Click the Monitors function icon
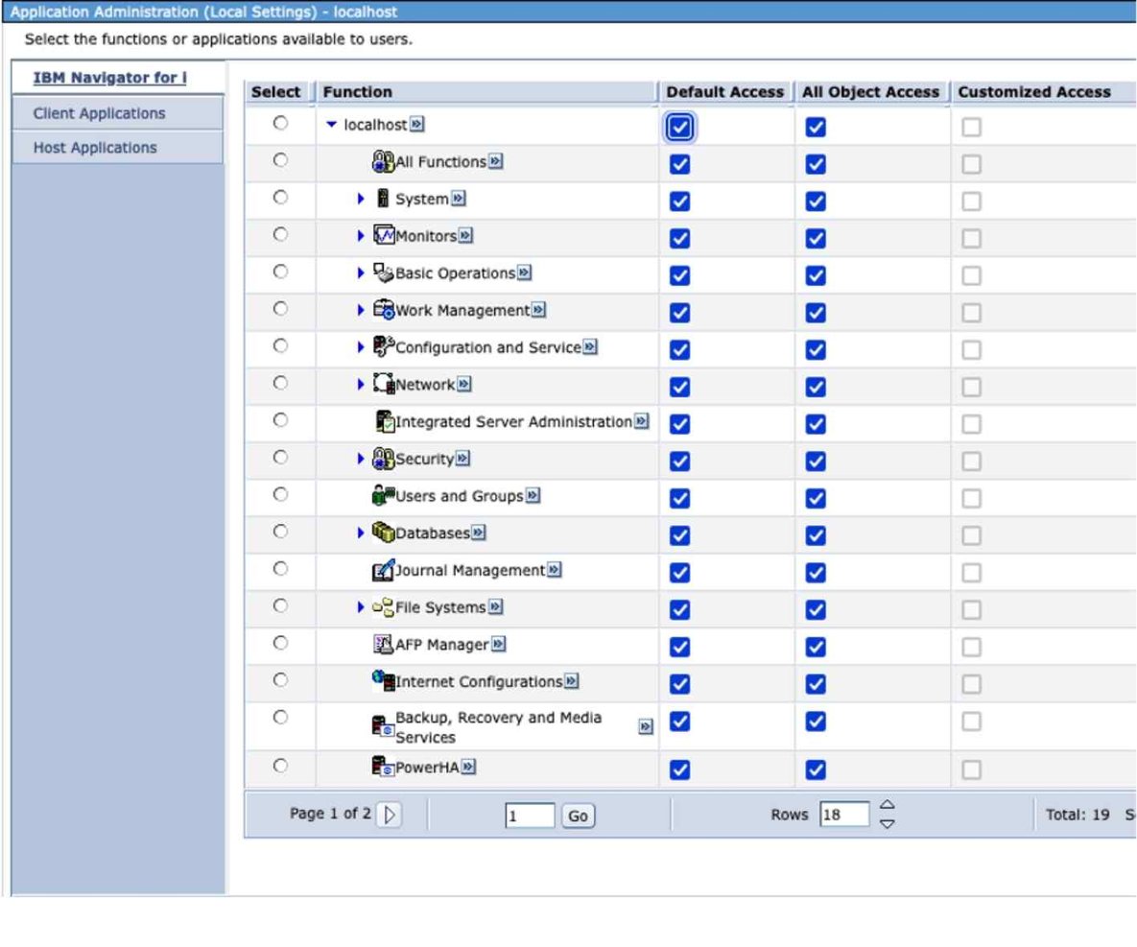1137x947 pixels. (x=384, y=236)
